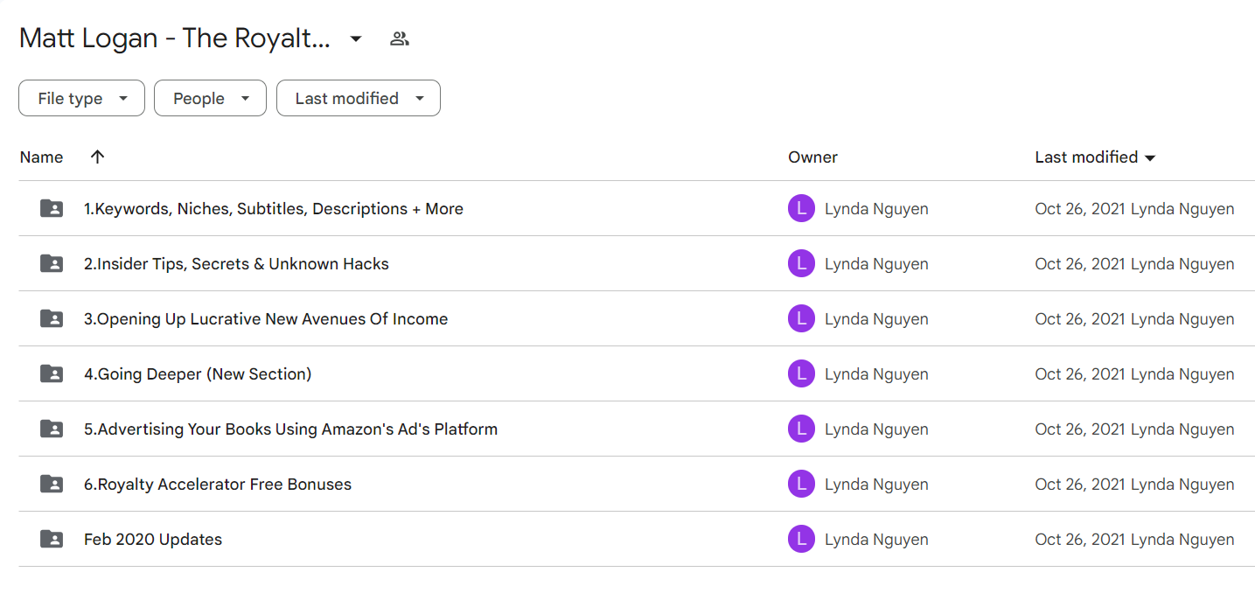The width and height of the screenshot is (1255, 593).
Task: Click folder icon for 4.Going Deeper row
Action: [52, 373]
